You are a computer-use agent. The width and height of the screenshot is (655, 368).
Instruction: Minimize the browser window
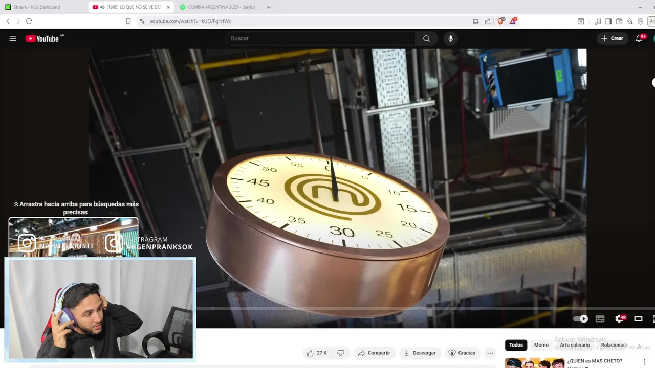point(640,7)
